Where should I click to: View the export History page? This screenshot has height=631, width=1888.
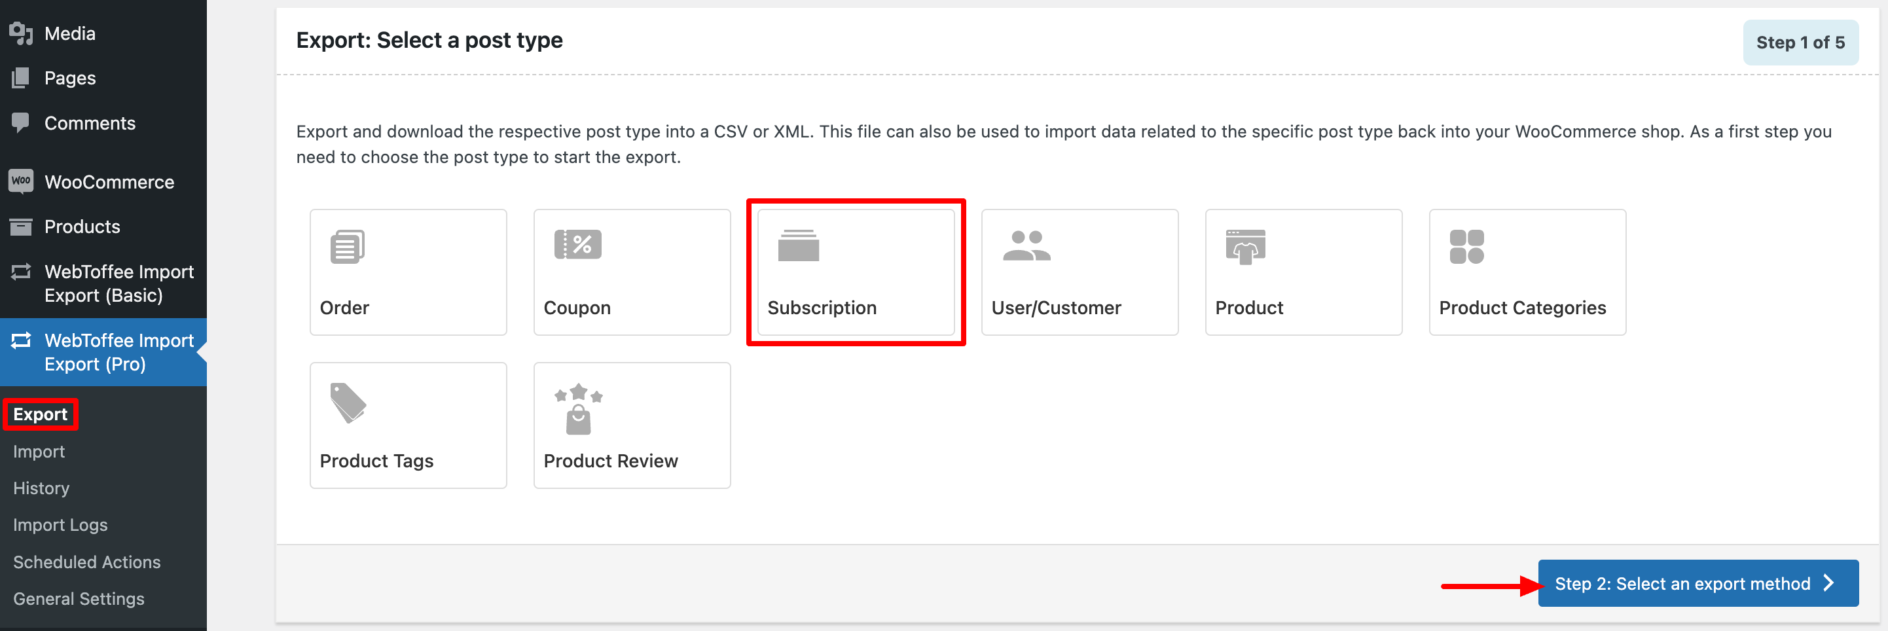(41, 488)
